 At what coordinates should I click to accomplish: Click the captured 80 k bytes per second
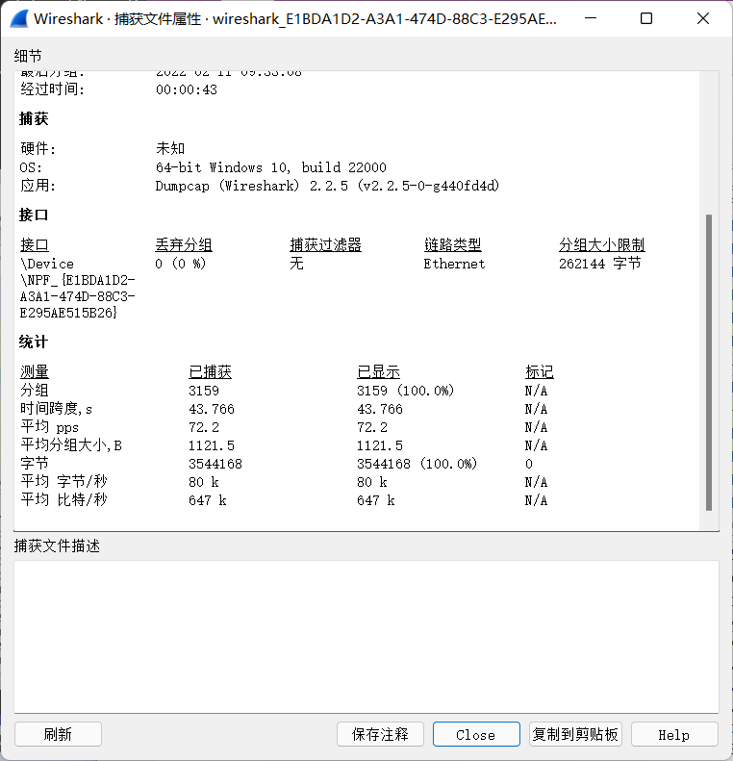[204, 482]
